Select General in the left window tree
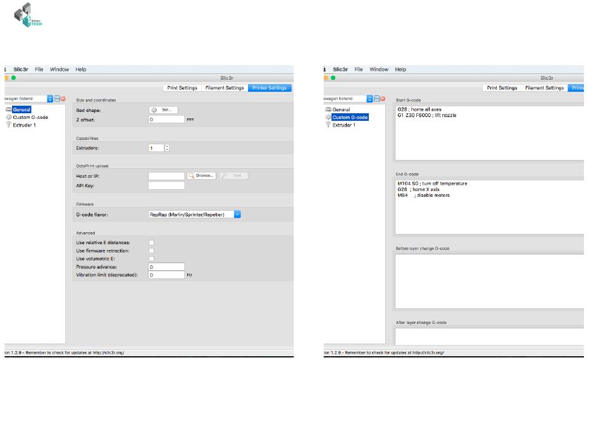The width and height of the screenshot is (601, 422). 22,109
